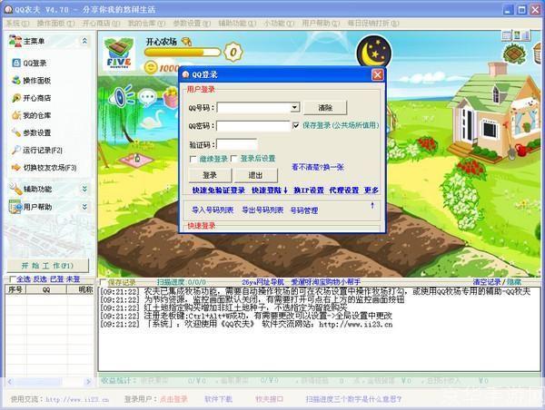The width and height of the screenshot is (545, 410).
Task: Open the 开心商店 menu
Action: tap(101, 24)
